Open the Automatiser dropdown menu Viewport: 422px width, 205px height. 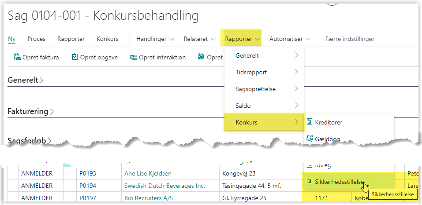click(290, 39)
